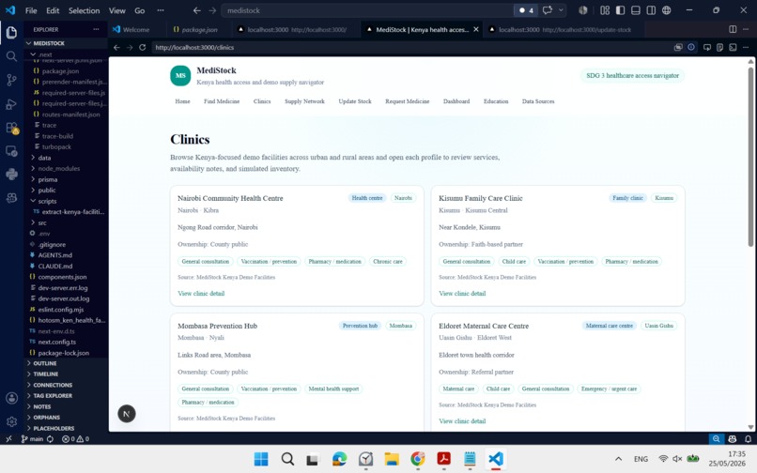Click the split editor right icon
This screenshot has height=473, width=757.
tap(733, 29)
